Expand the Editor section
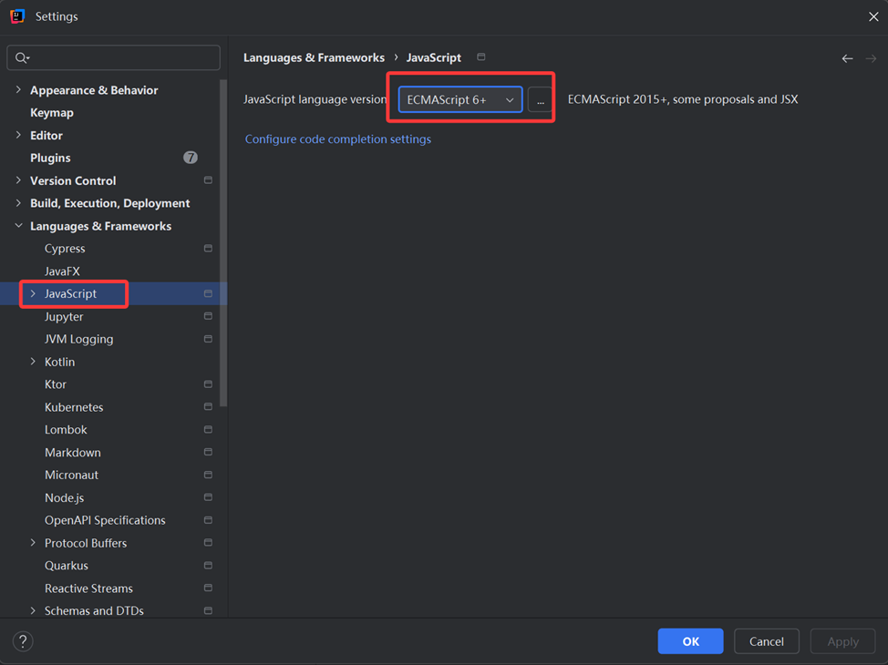This screenshot has width=888, height=665. pos(18,135)
